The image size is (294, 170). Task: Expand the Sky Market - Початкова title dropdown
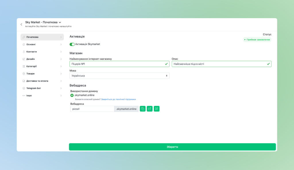[x=60, y=22]
